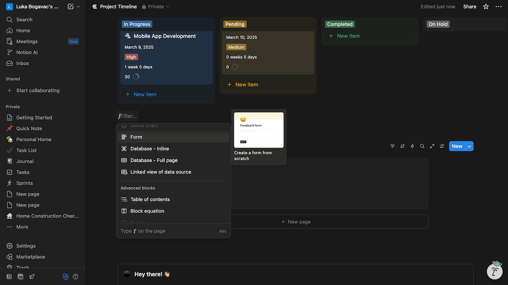Expand More in the sidebar
This screenshot has width=508, height=285.
coord(22,227)
